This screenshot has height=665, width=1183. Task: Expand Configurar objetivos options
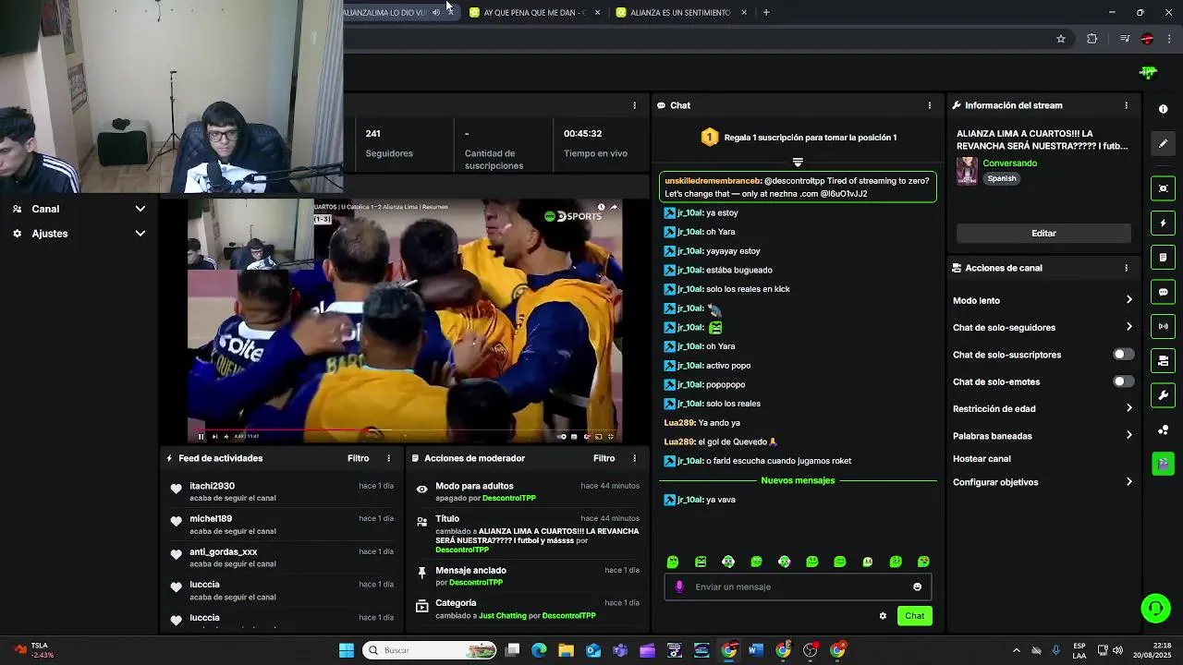[1128, 482]
